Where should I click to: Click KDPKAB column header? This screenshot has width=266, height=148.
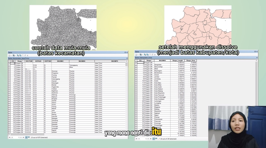click(38, 61)
